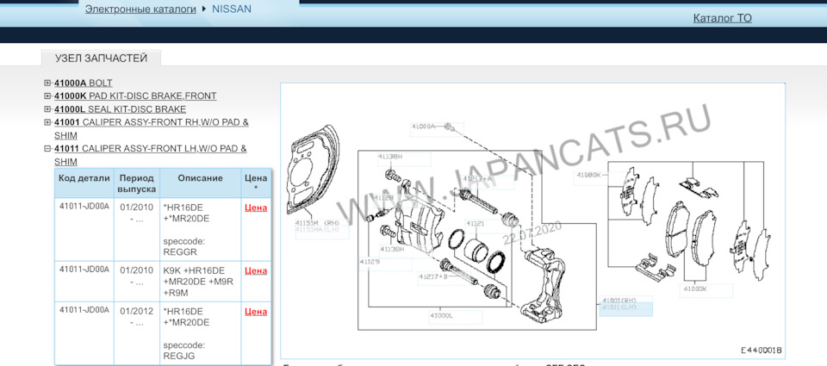This screenshot has width=827, height=366.
Task: Click the Цена link for the K9K row
Action: tap(256, 270)
